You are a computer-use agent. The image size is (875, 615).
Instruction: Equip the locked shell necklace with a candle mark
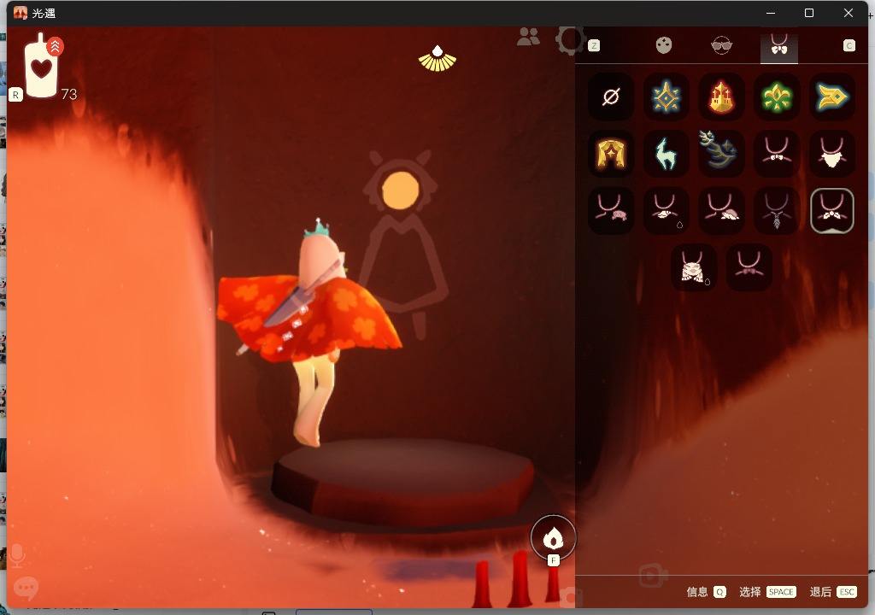tap(667, 210)
